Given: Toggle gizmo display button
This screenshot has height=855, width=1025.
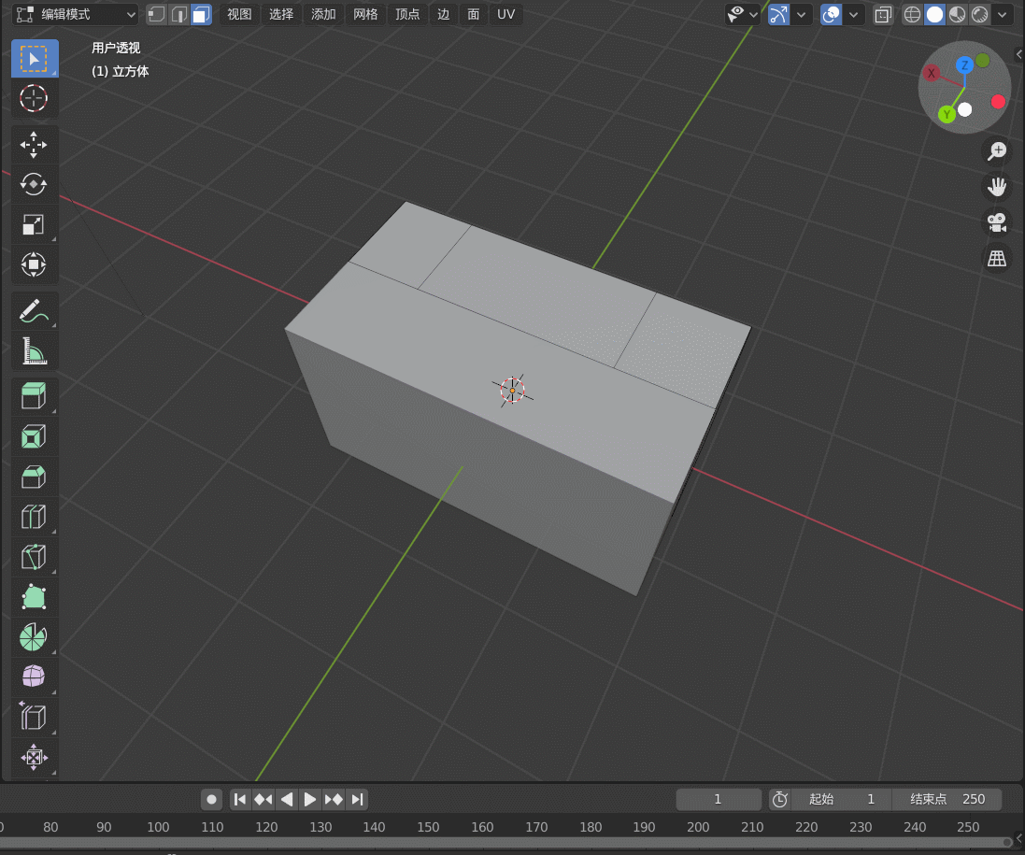Looking at the screenshot, I should pos(778,14).
